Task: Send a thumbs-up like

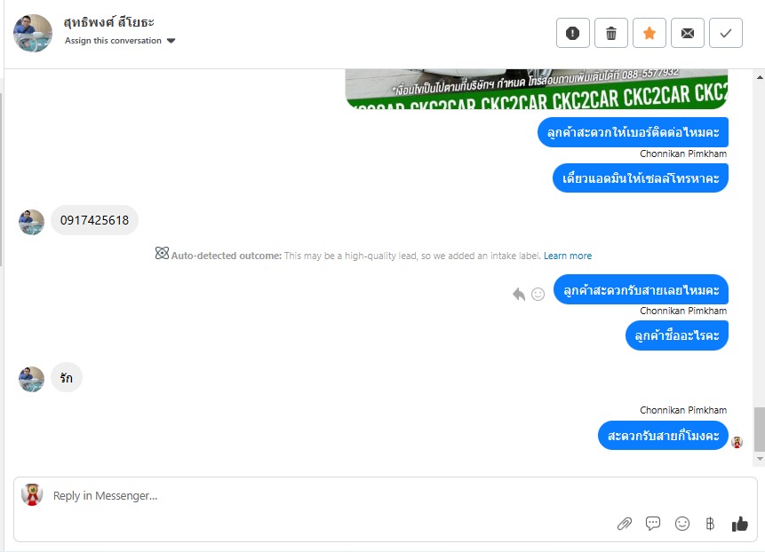Action: pyautogui.click(x=739, y=524)
